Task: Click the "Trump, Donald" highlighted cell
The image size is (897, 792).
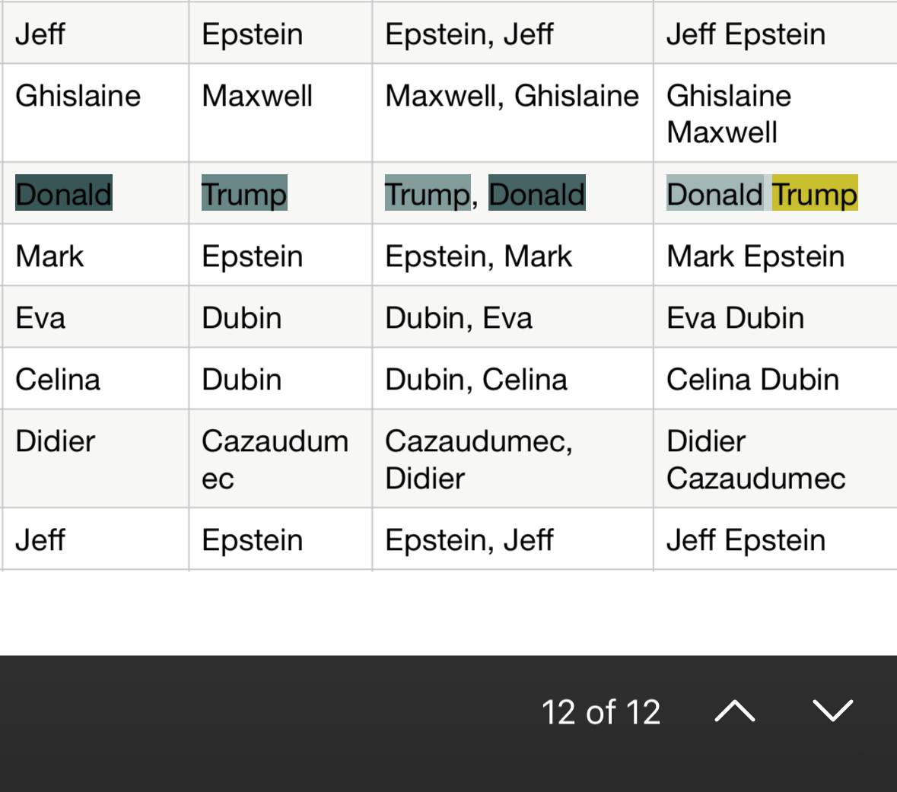Action: coord(485,194)
